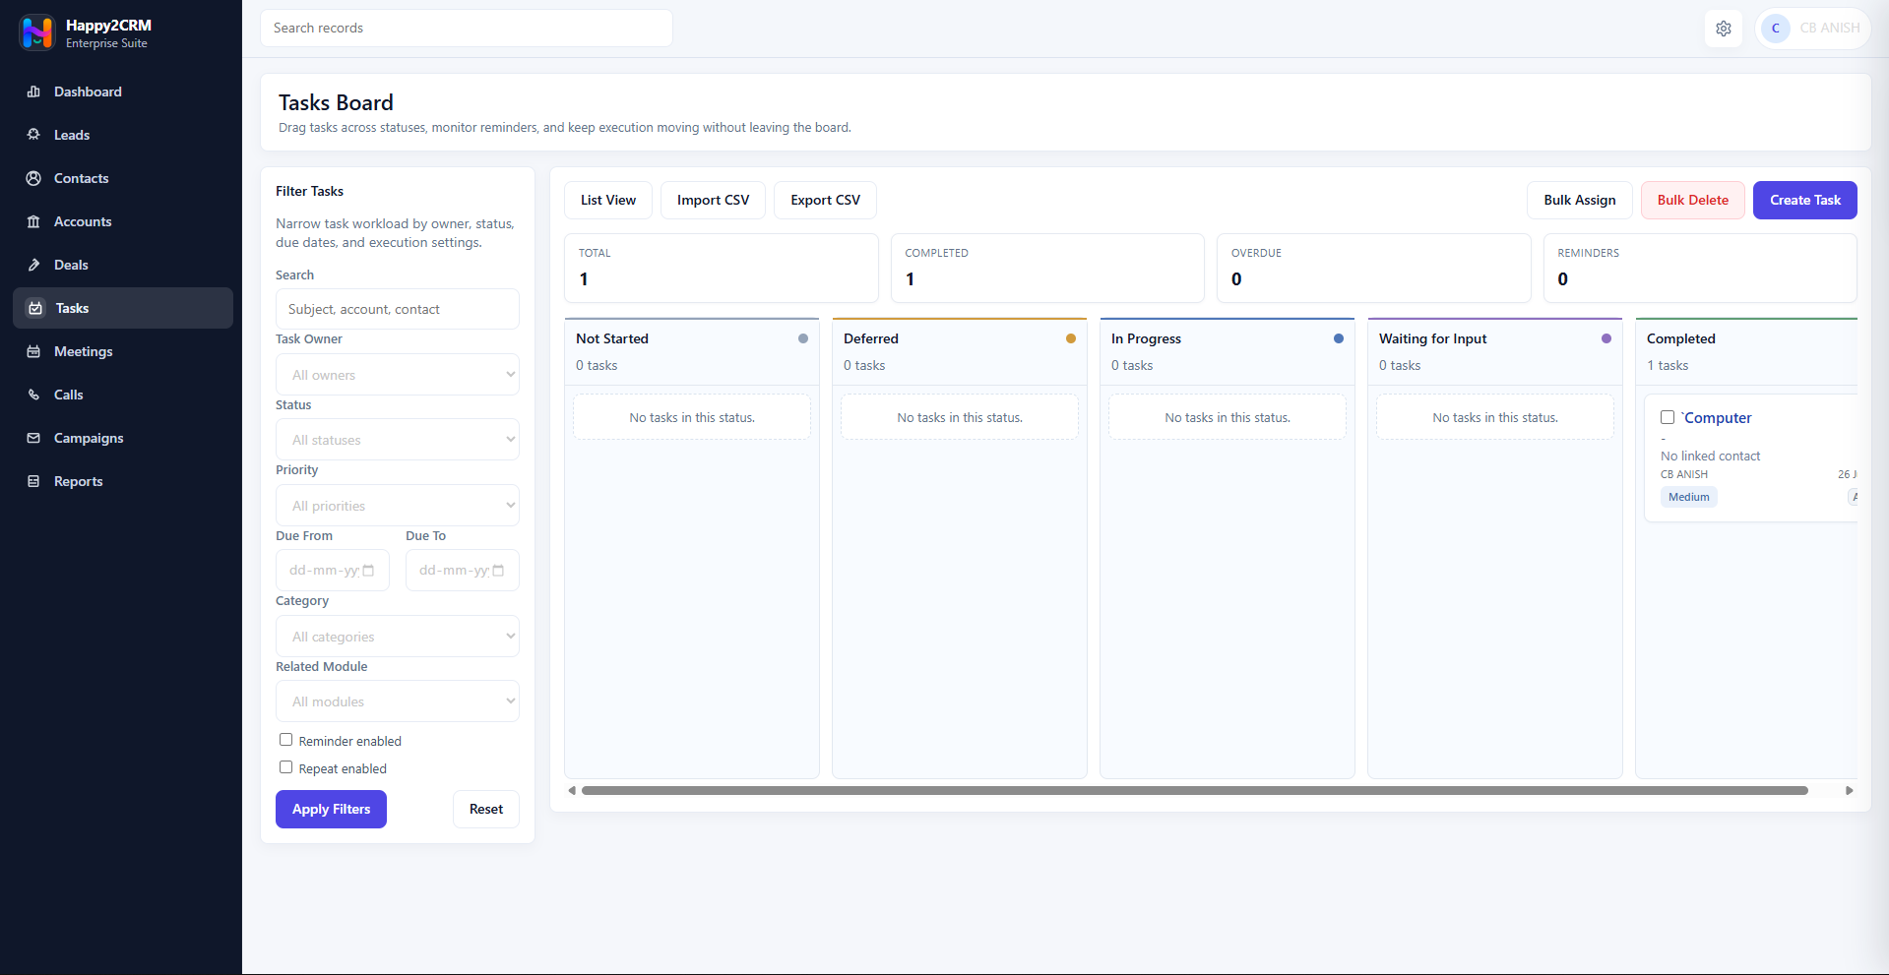Open the Task Owner dropdown
The height and width of the screenshot is (975, 1889).
[x=398, y=375]
